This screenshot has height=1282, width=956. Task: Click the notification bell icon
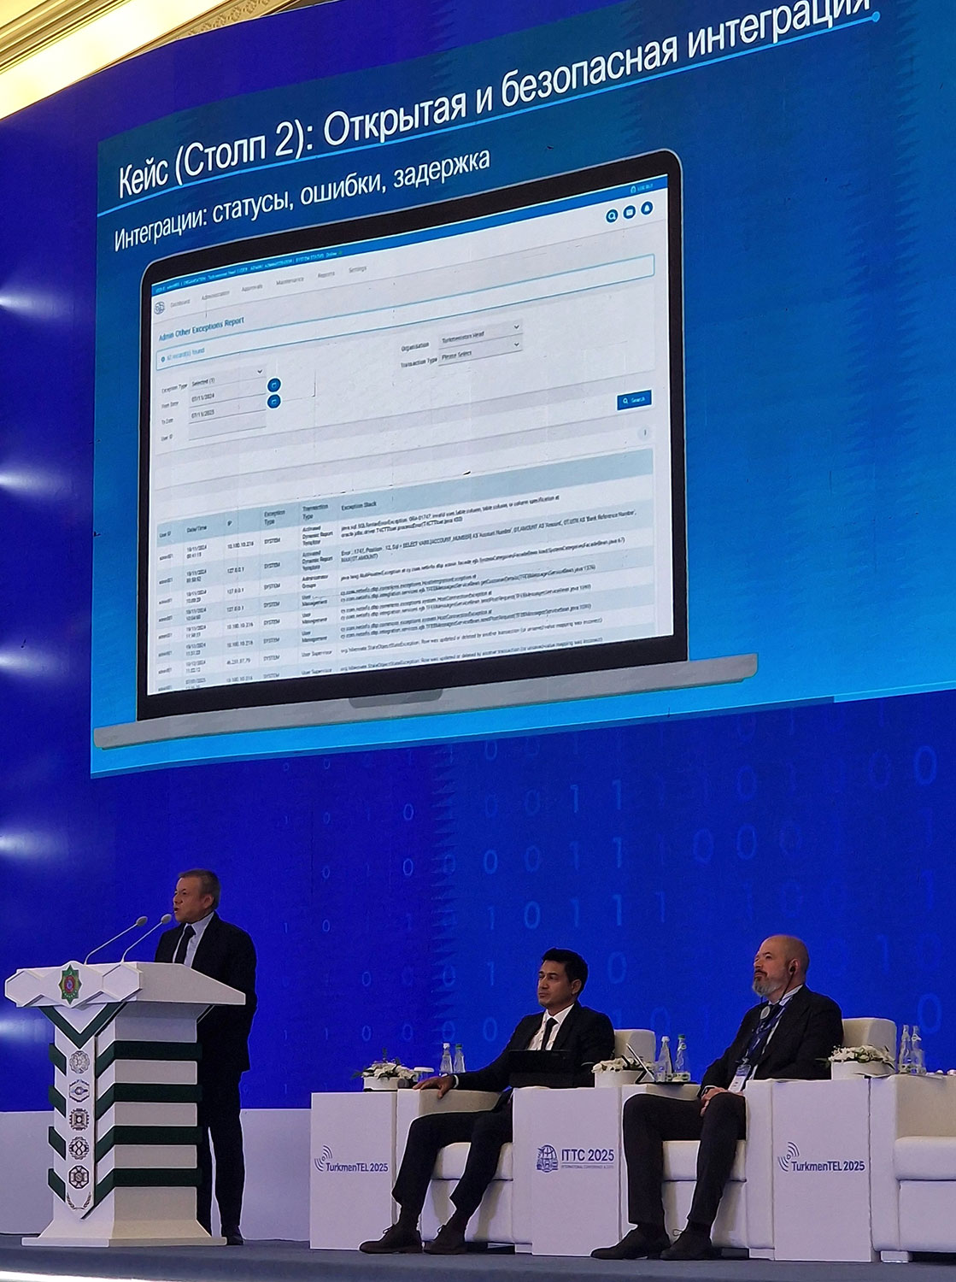(647, 208)
